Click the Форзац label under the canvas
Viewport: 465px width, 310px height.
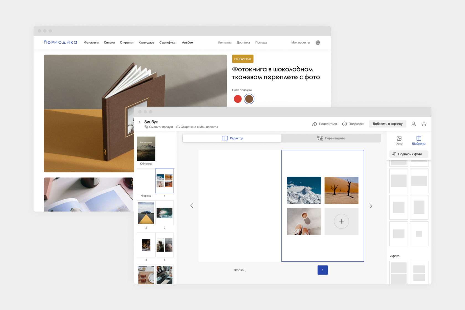point(240,270)
